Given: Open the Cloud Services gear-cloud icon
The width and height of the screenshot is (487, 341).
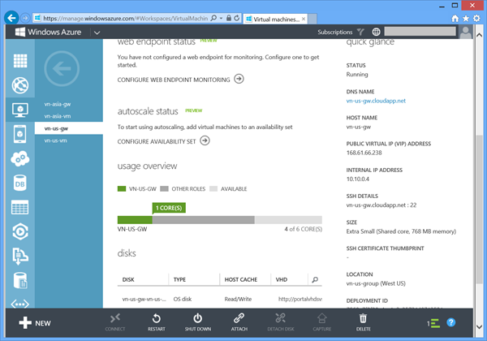Looking at the screenshot, I should pyautogui.click(x=20, y=158).
